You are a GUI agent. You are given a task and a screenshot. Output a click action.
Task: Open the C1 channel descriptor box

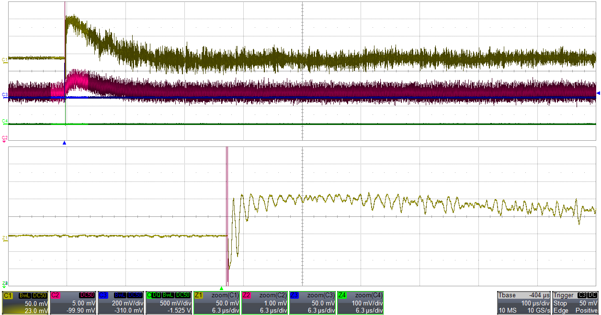point(25,303)
